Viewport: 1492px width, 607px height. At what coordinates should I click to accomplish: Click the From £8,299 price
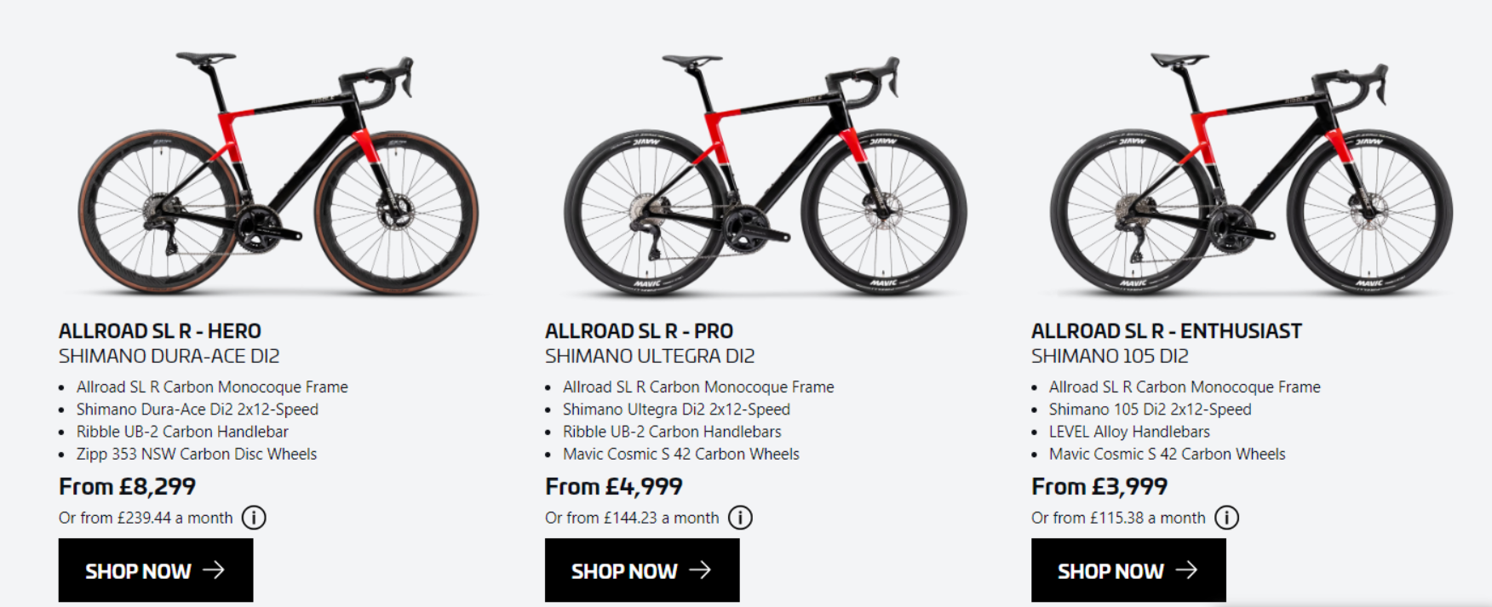click(127, 487)
